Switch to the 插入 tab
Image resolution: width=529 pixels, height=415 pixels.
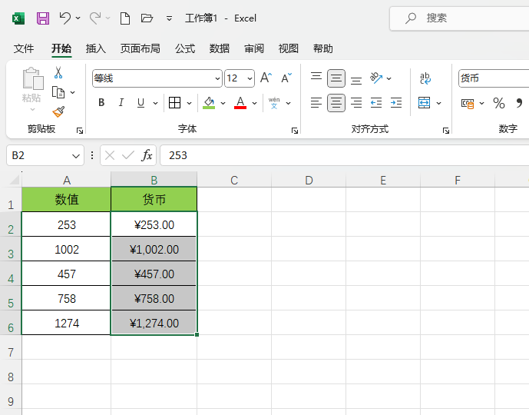point(96,48)
